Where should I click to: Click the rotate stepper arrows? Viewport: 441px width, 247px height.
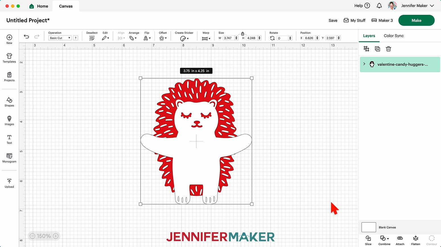(x=290, y=38)
